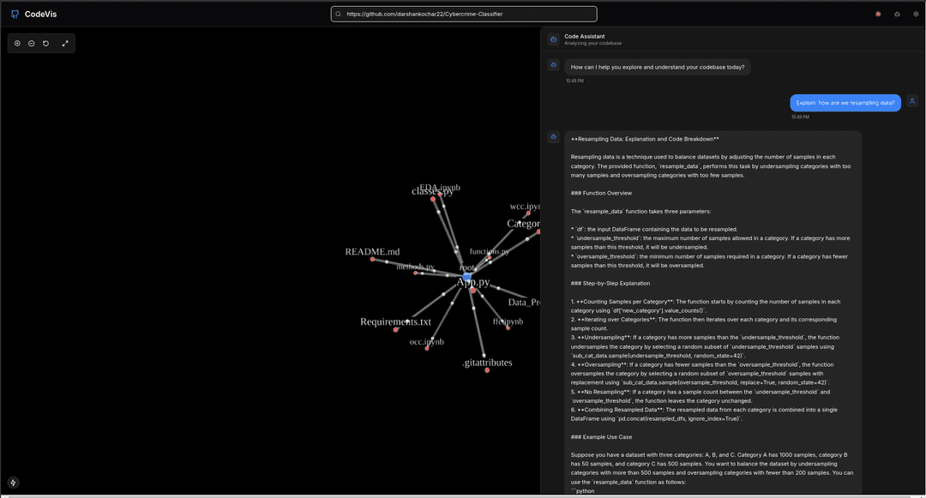Click the 'Analyzing your codebase' subtitle

[x=592, y=43]
